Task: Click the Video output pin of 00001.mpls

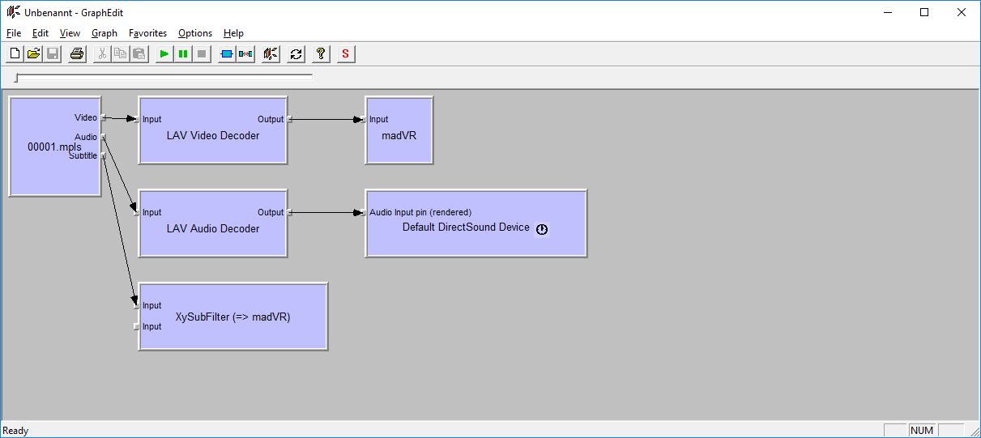Action: (103, 118)
